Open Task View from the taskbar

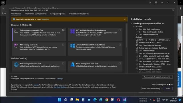click(x=71, y=100)
